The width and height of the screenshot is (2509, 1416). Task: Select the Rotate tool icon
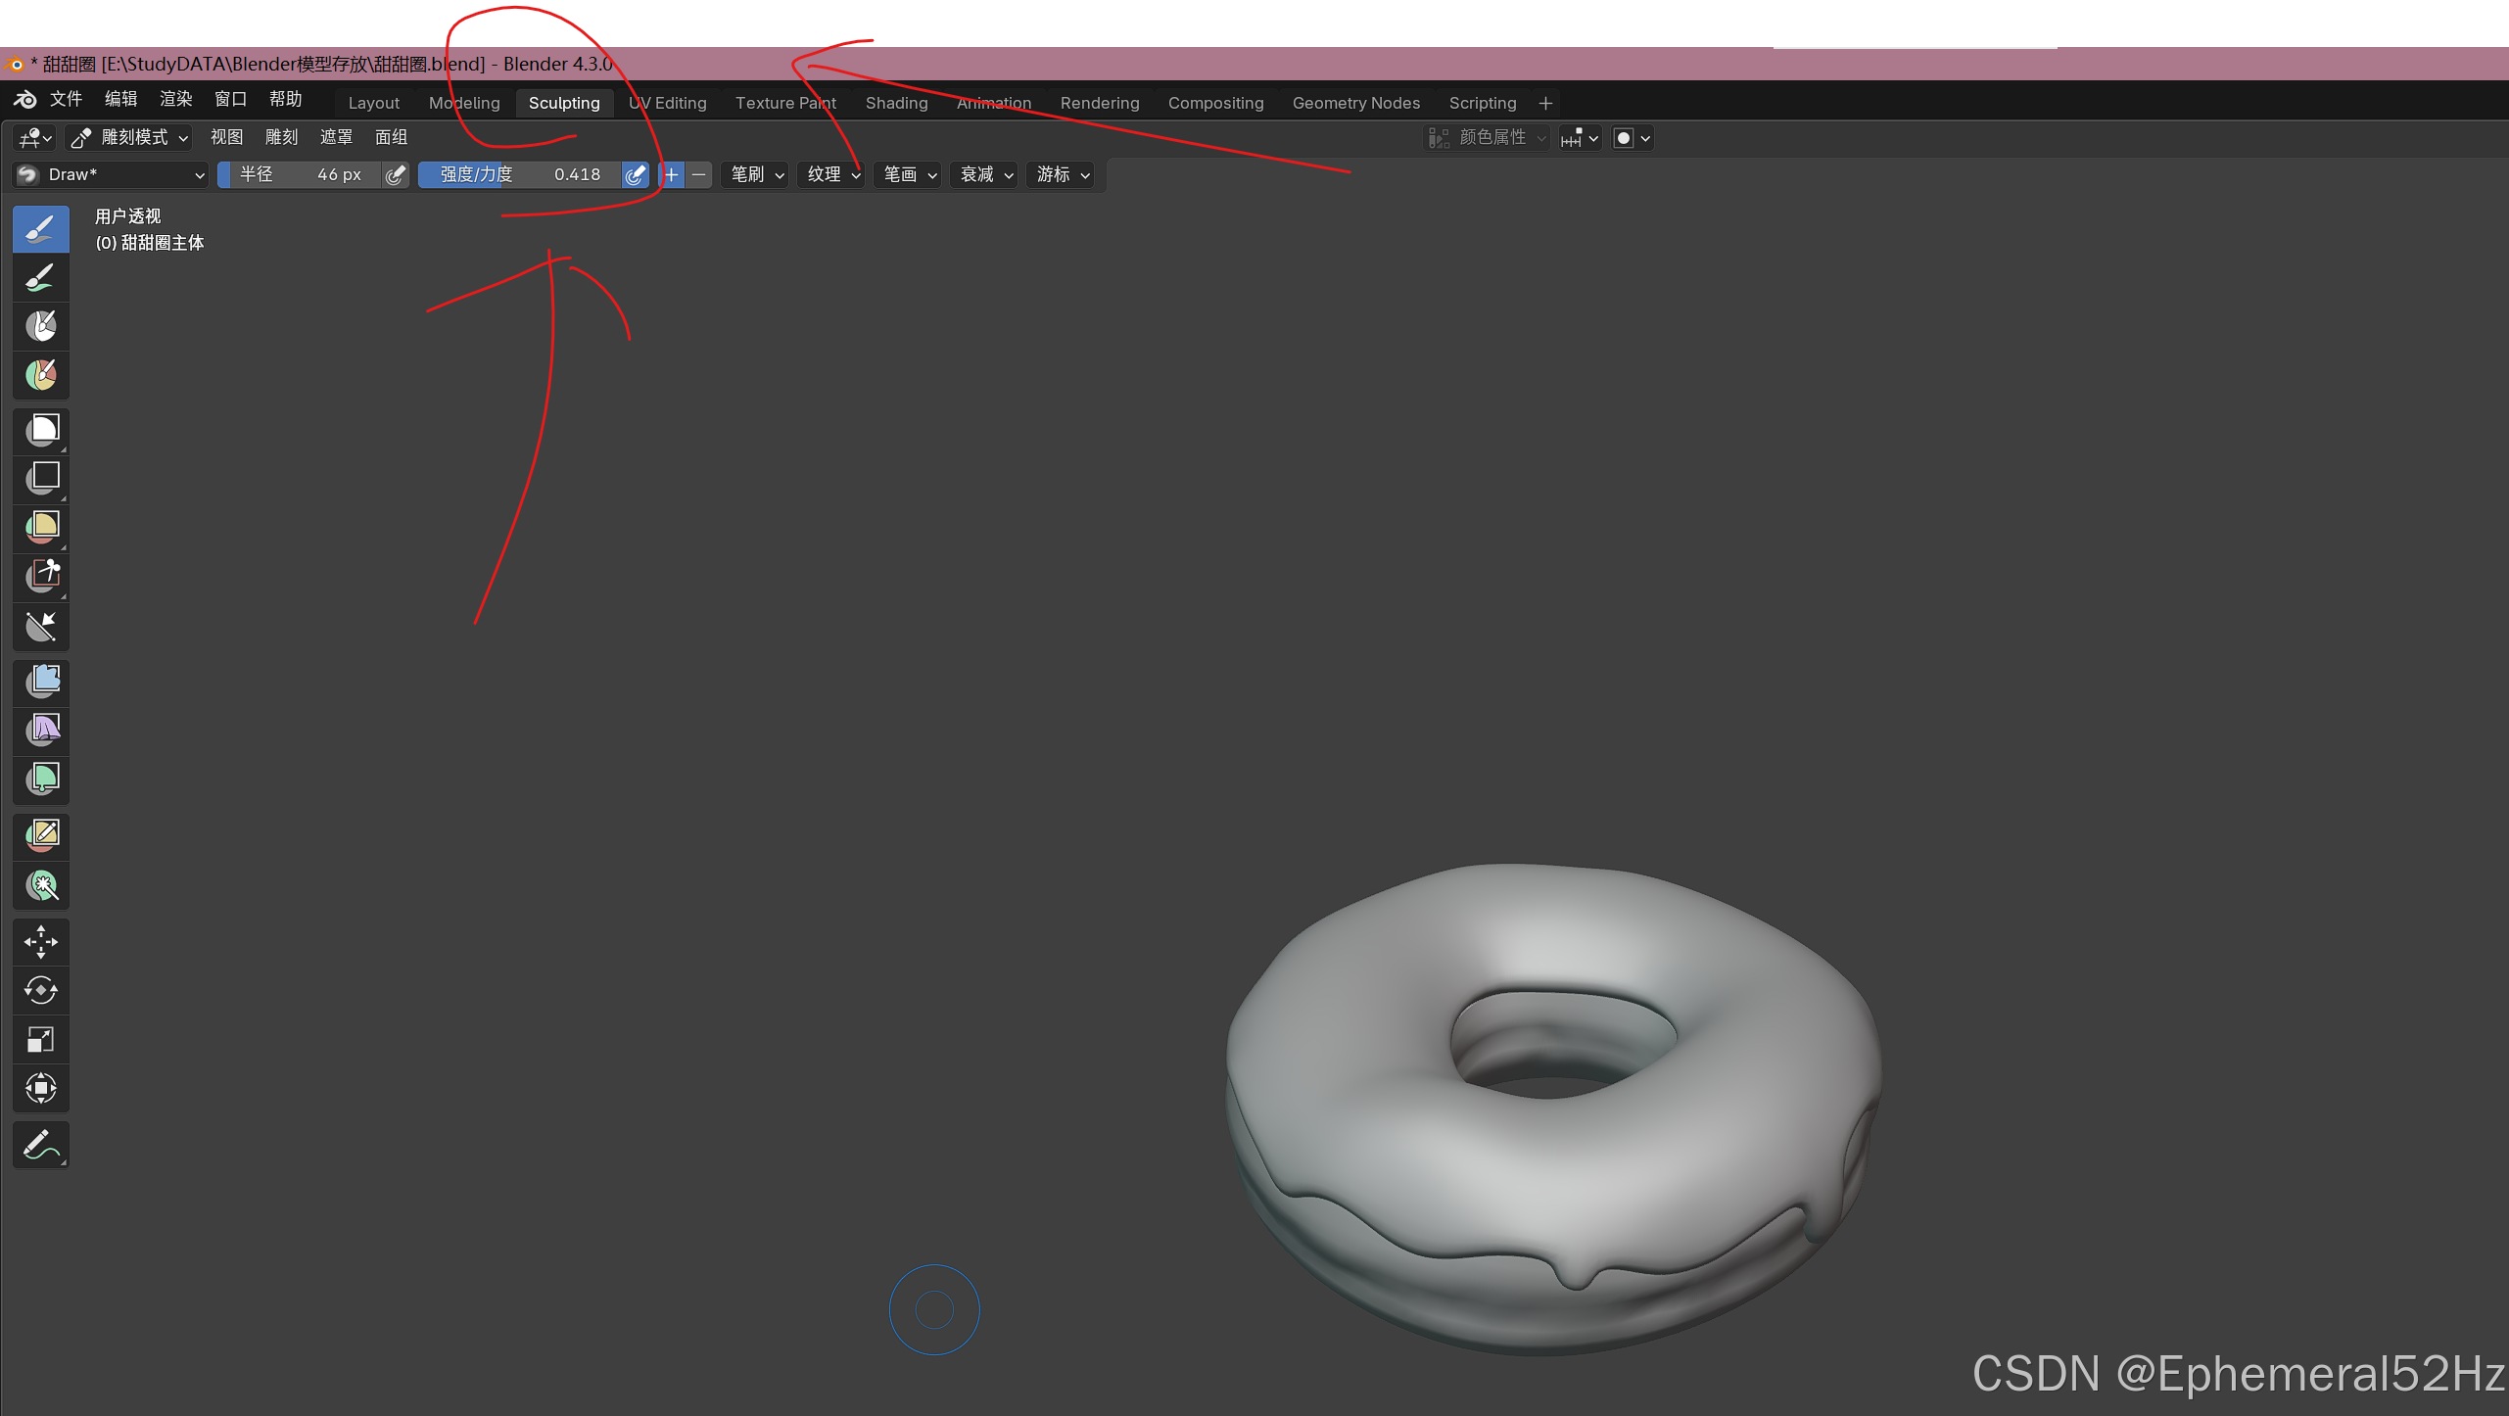coord(40,990)
